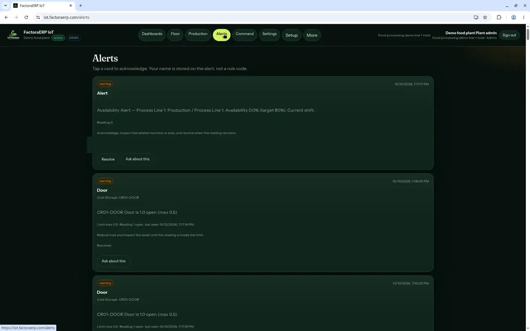Select the Alerts tab

[222, 35]
